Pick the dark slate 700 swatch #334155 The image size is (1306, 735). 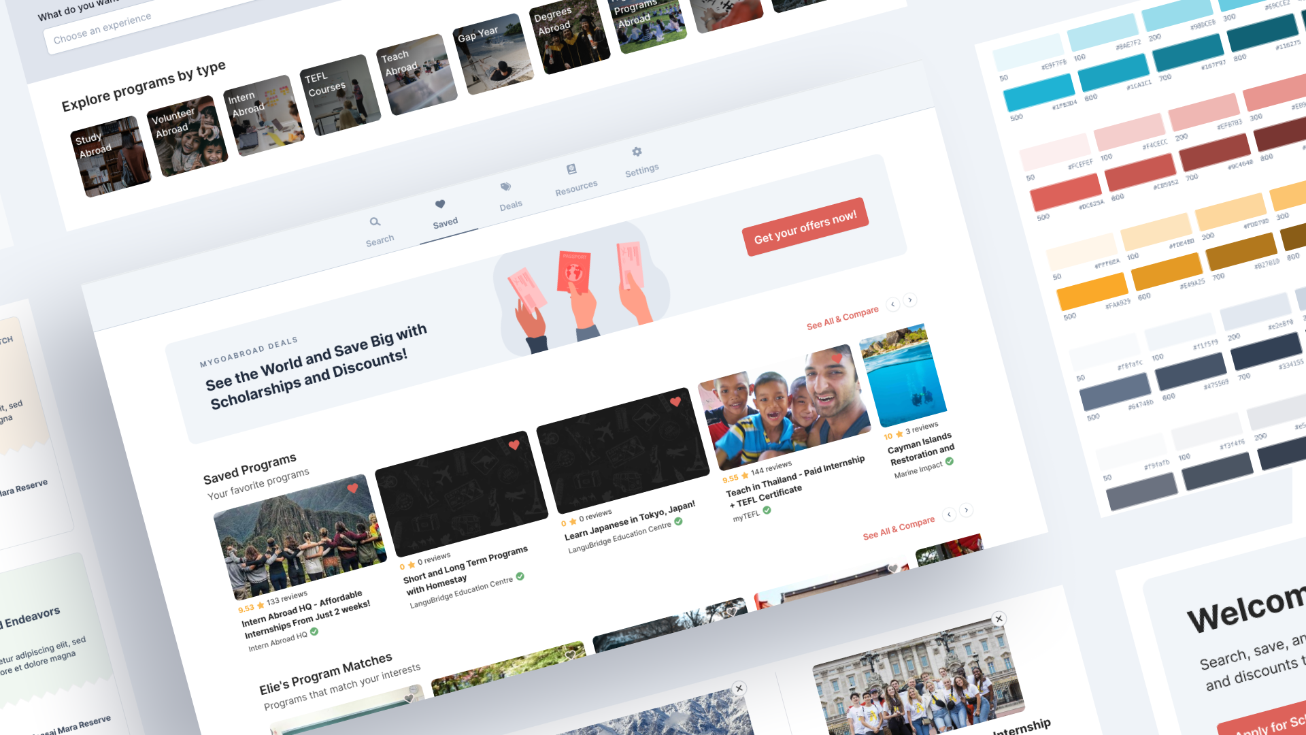pos(1266,352)
